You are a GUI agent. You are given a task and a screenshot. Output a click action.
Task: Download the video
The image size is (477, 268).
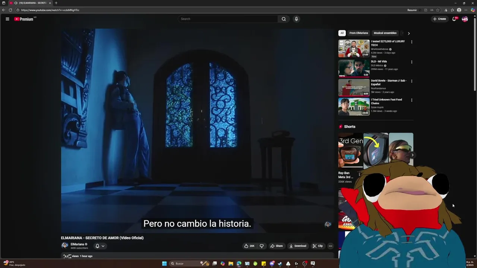[x=298, y=246]
